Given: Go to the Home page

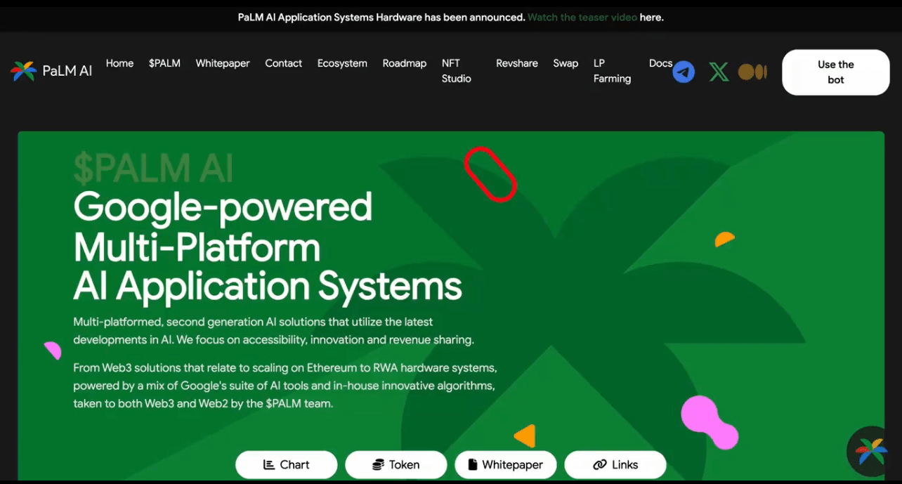Looking at the screenshot, I should 119,63.
